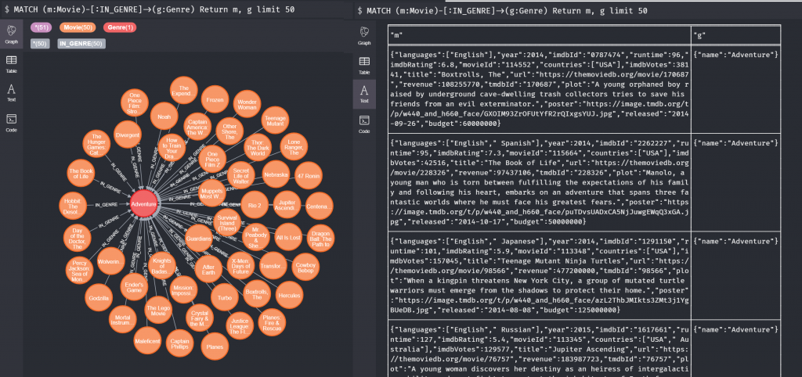Screen dimensions: 802x377
Task: Select the Wonder Woman movie node
Action: (247, 104)
